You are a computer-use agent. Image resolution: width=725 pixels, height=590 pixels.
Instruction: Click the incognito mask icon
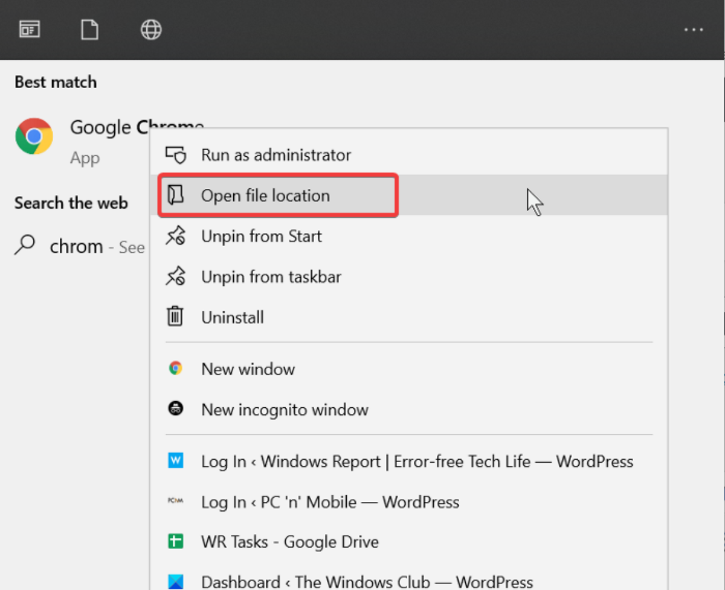[176, 409]
